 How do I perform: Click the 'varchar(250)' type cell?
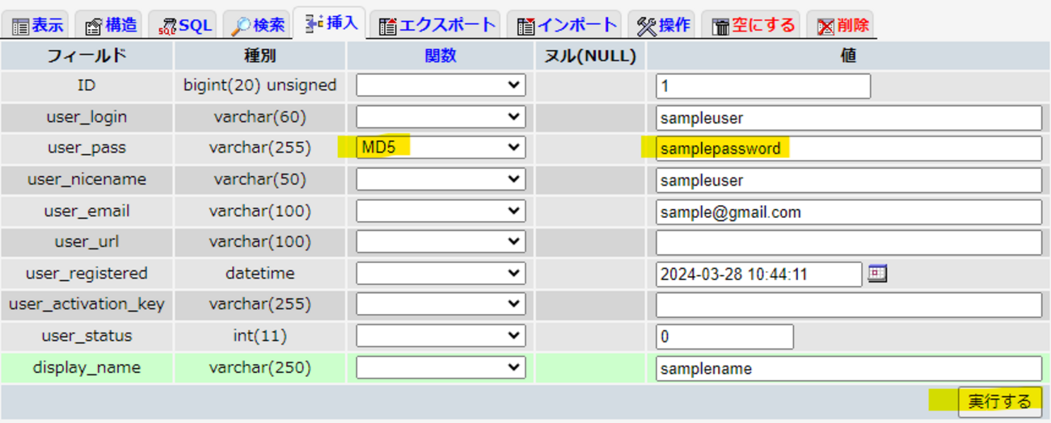[260, 367]
